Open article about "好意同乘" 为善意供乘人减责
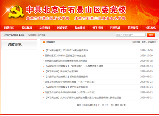The width and height of the screenshot is (159, 116). tap(74, 66)
